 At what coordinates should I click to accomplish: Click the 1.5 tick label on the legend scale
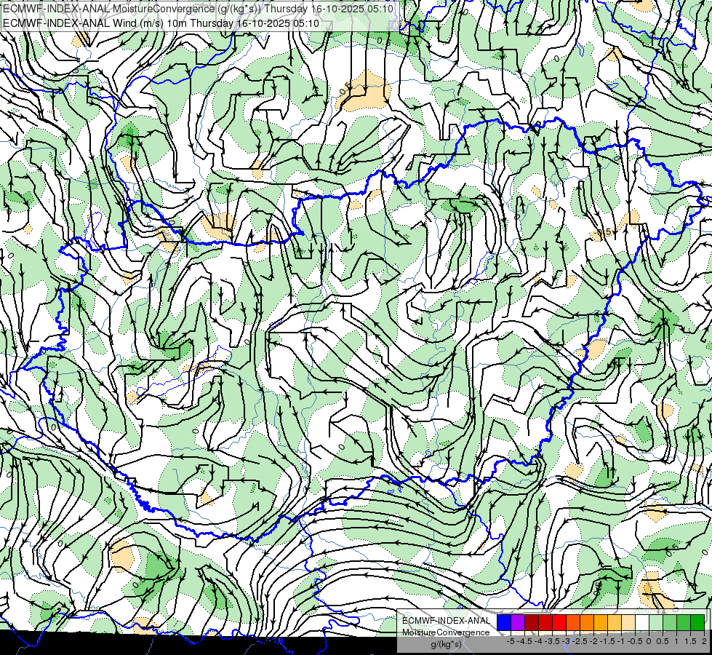[x=691, y=641]
